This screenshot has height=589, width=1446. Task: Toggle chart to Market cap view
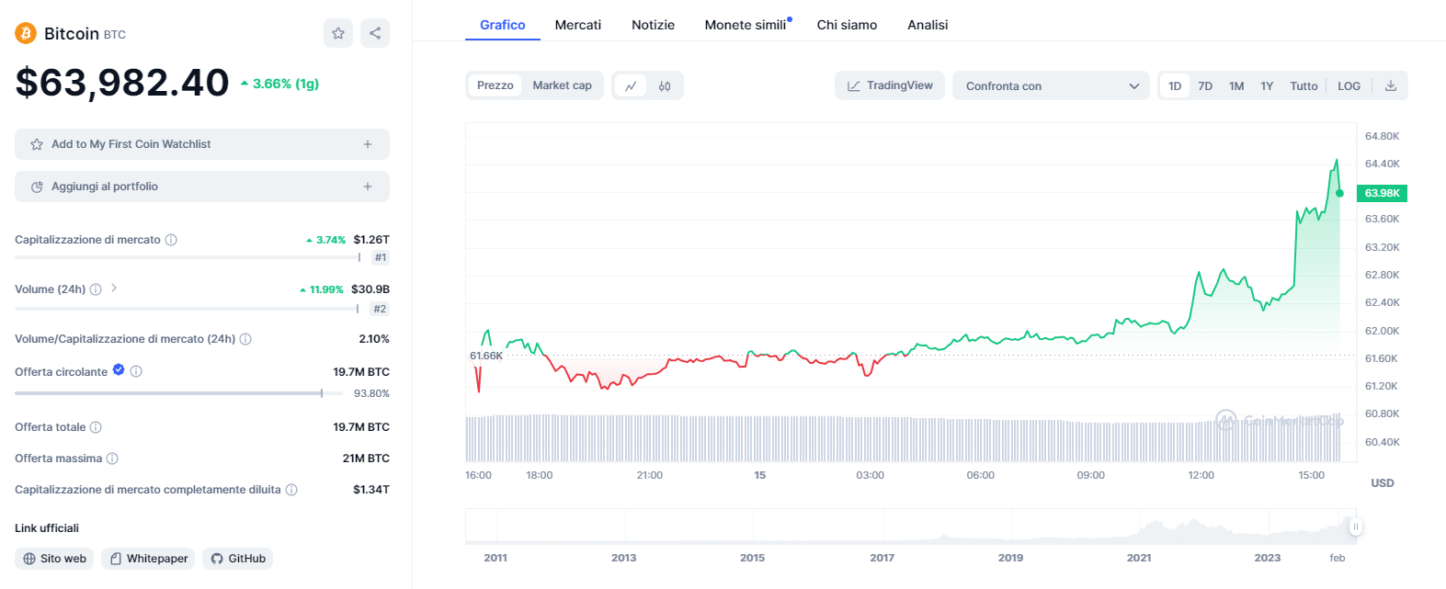tap(562, 85)
